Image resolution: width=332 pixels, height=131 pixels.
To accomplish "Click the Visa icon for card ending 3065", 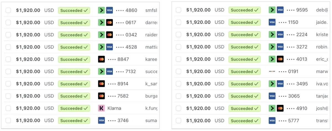I will 272,96.
